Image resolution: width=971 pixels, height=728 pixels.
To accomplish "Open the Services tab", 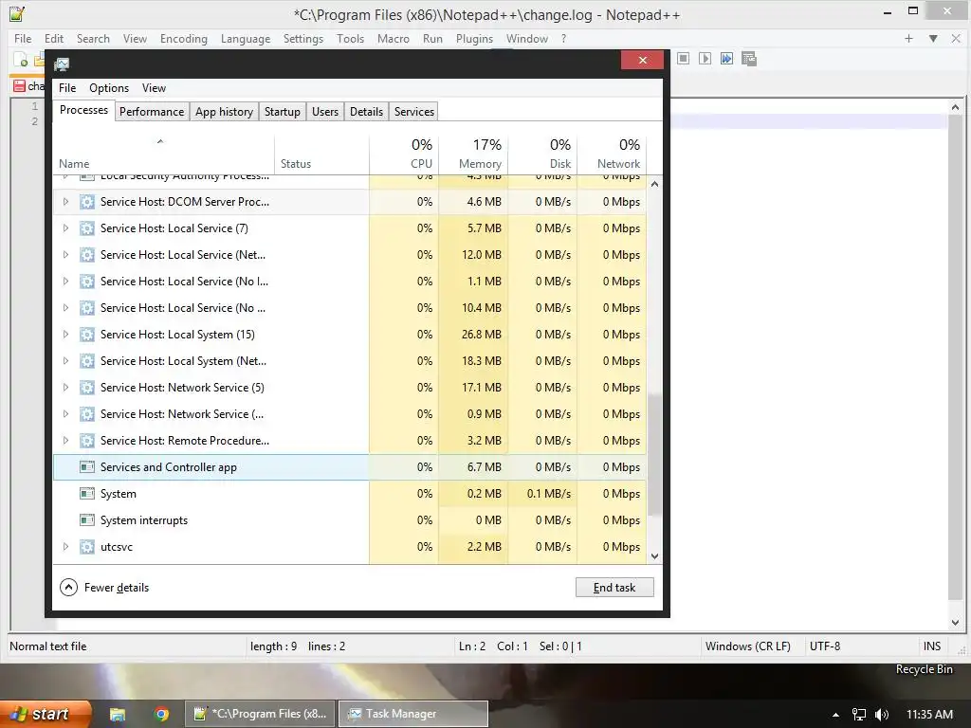I will (414, 112).
